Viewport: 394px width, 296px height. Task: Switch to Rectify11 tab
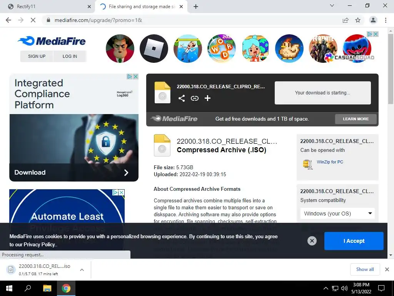coord(47,7)
